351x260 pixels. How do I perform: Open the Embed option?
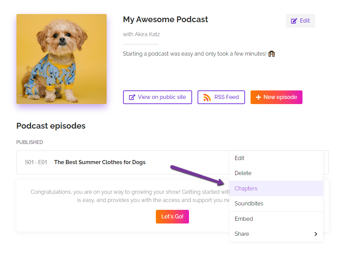tap(243, 219)
